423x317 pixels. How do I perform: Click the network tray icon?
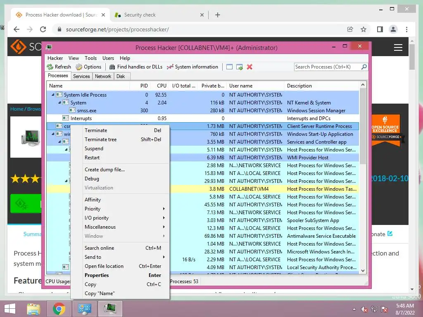(374, 309)
